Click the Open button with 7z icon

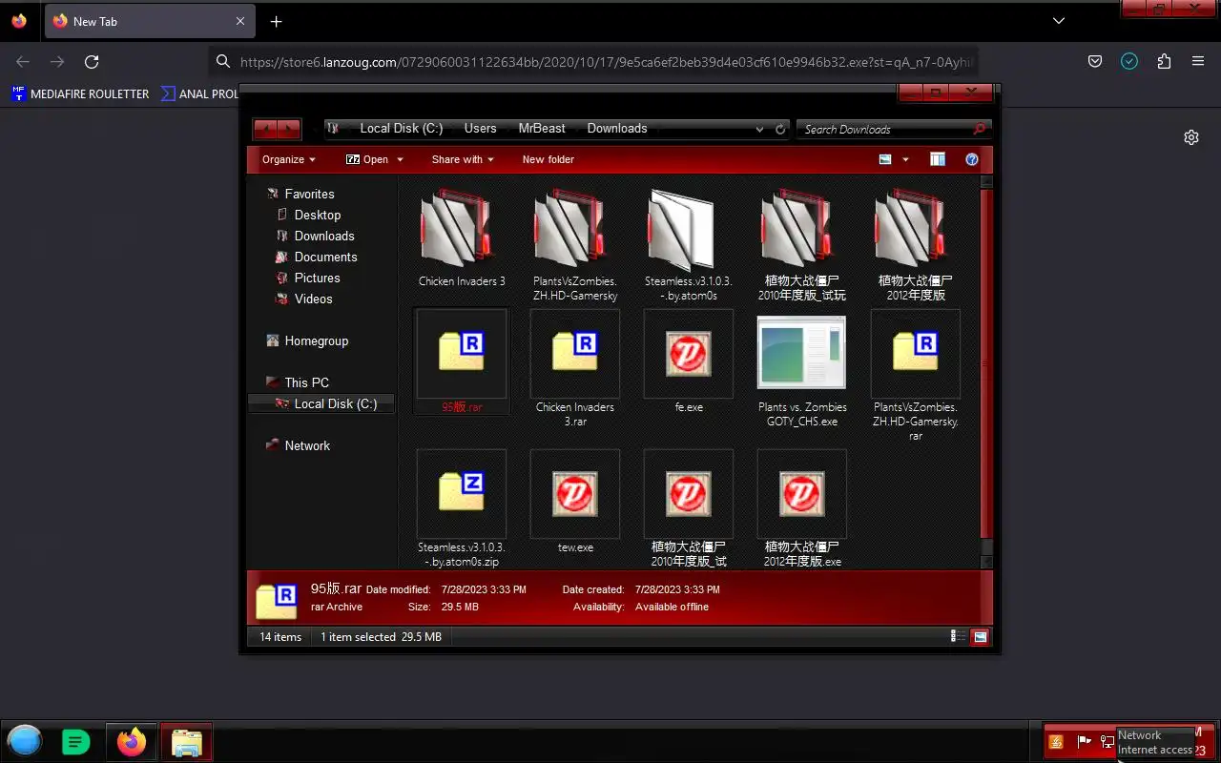tap(367, 159)
